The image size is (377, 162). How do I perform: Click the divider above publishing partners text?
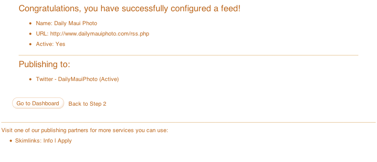188,122
